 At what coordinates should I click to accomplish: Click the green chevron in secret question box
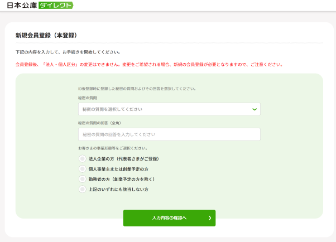[x=255, y=109]
